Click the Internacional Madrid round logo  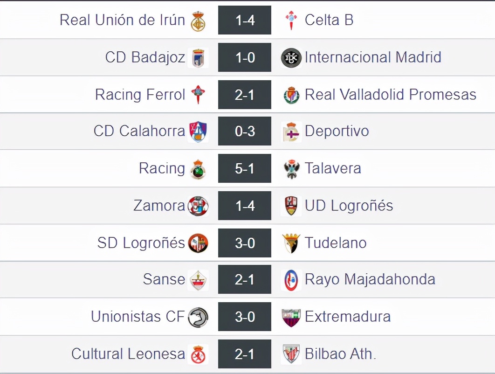coord(291,58)
